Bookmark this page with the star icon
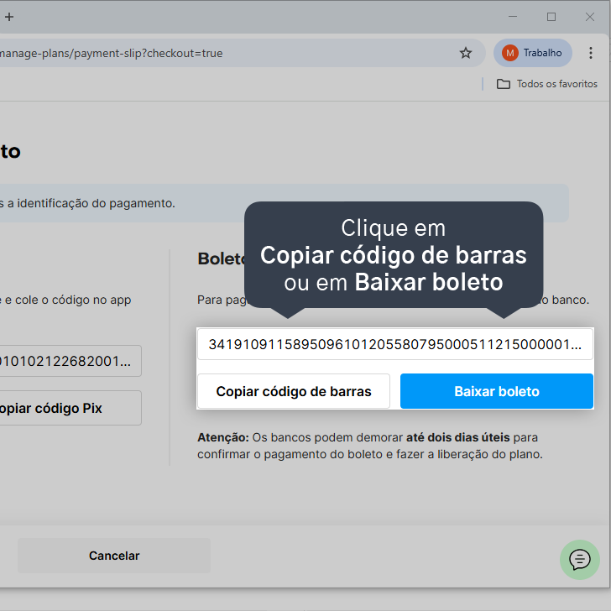Viewport: 611px width, 611px height. [465, 53]
